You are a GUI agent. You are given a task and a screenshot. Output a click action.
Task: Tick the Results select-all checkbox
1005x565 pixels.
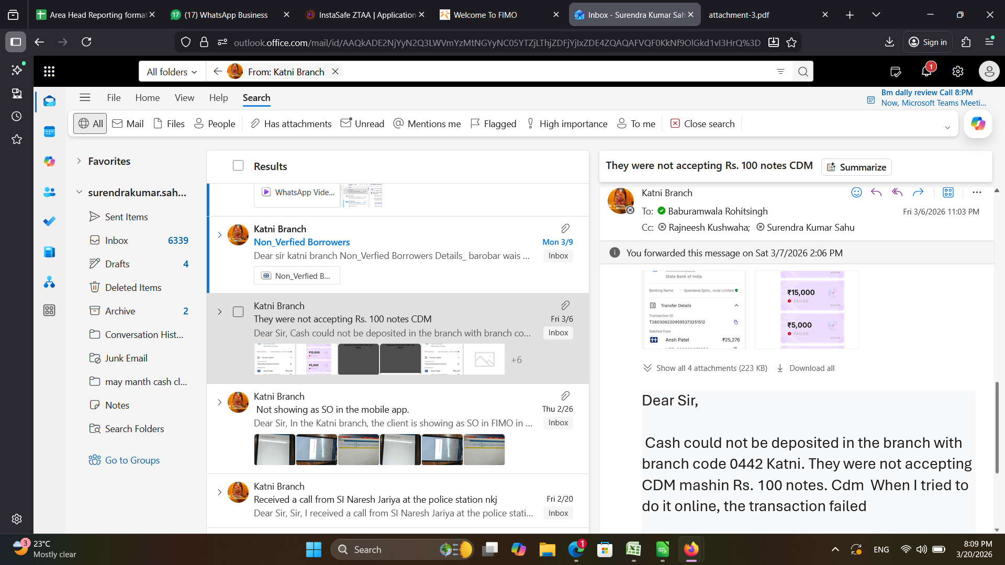[x=238, y=166]
